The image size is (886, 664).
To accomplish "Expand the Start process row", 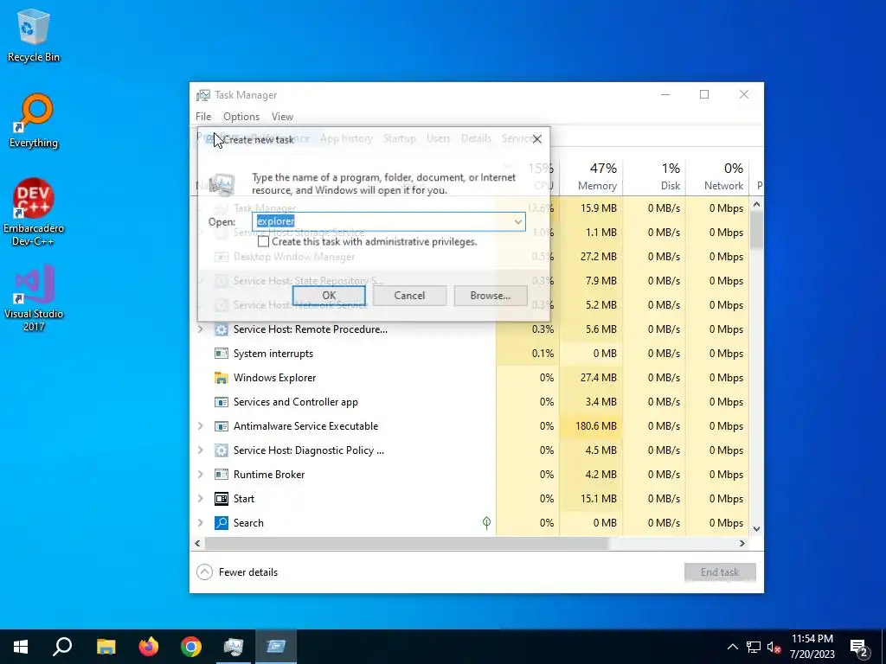I will (x=200, y=499).
